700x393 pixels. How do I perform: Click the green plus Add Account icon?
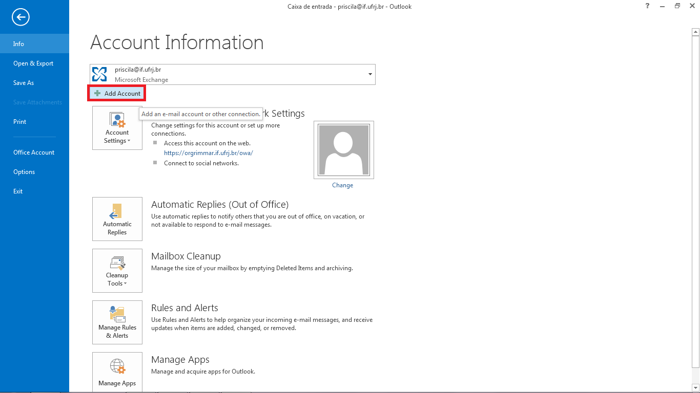click(97, 94)
